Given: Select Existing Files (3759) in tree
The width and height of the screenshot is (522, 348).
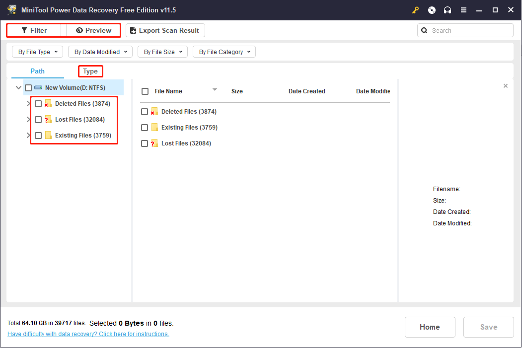Looking at the screenshot, I should tap(83, 135).
